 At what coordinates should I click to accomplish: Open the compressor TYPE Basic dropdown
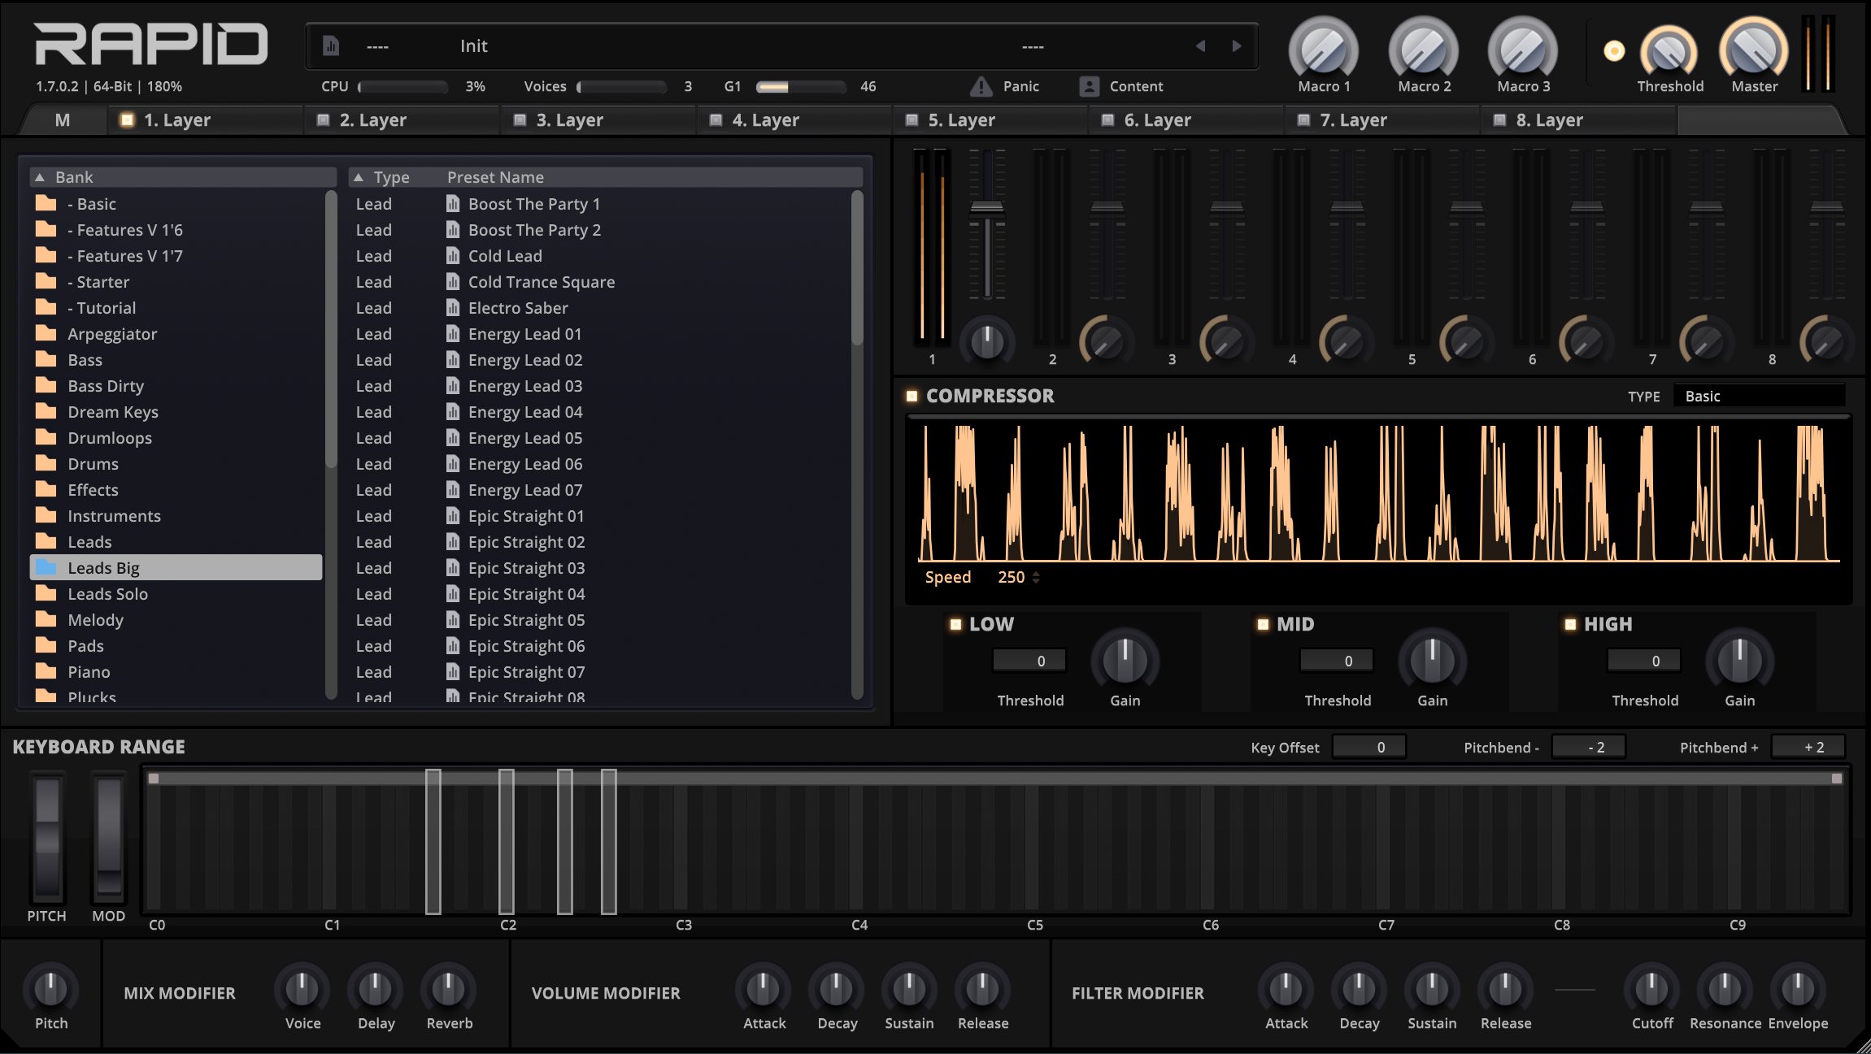pyautogui.click(x=1759, y=397)
